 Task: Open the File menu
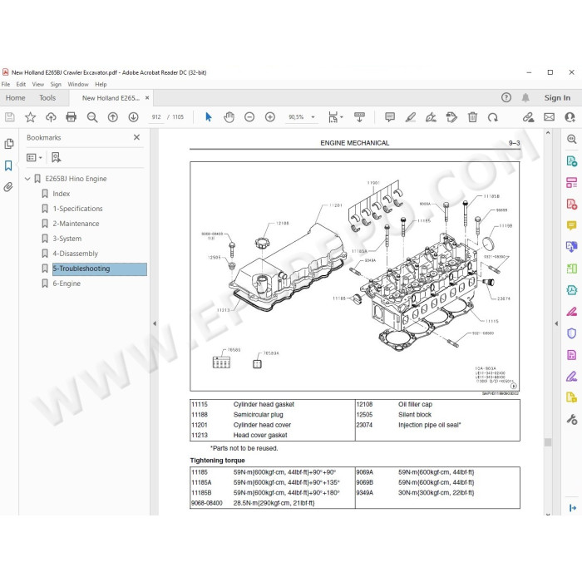pos(6,84)
